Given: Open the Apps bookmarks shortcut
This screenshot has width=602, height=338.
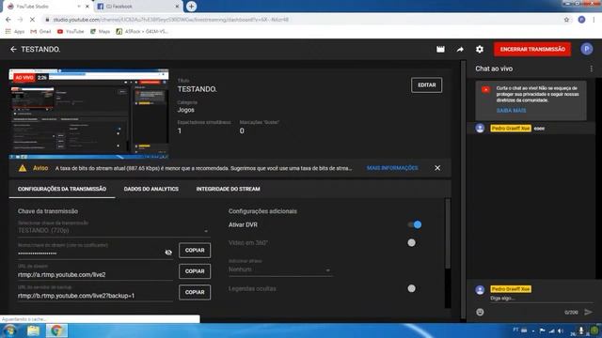Looking at the screenshot, I should 15,31.
